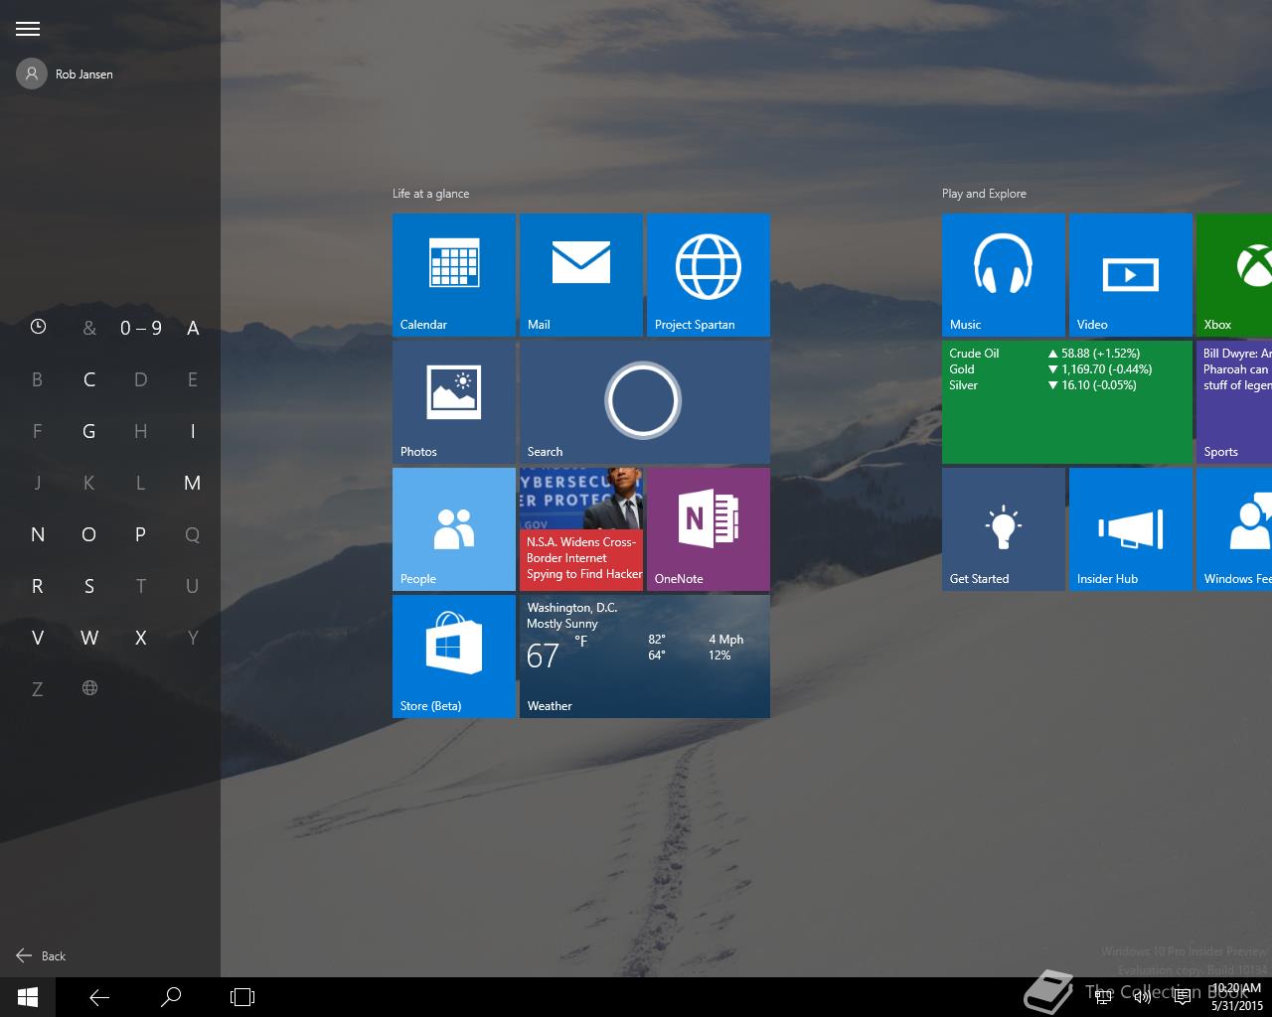Open the Xbox tile
This screenshot has height=1017, width=1272.
click(x=1234, y=275)
